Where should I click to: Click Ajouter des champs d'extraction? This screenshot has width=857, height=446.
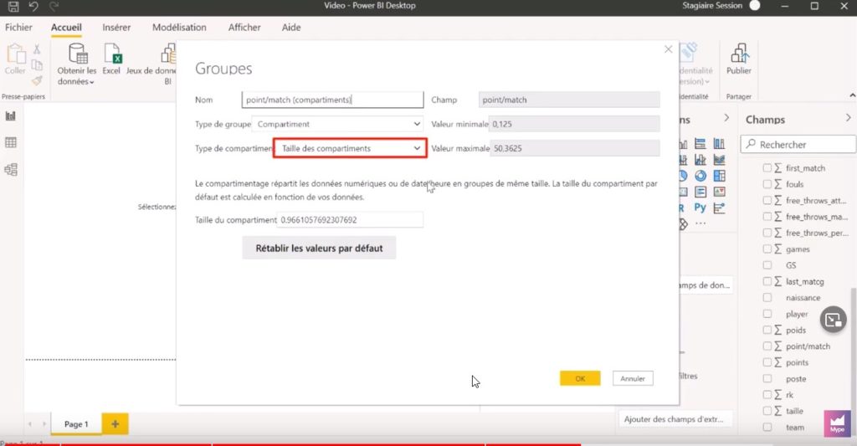[x=674, y=419]
